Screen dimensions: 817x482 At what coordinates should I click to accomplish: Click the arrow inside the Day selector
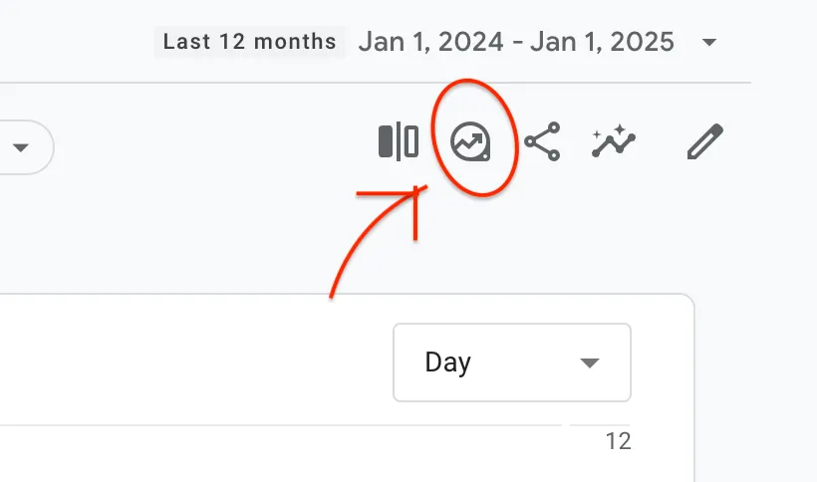[590, 362]
